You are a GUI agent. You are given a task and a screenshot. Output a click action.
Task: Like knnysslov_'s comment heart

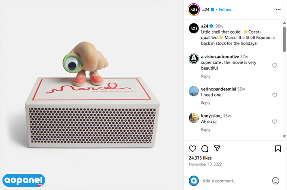(x=274, y=122)
